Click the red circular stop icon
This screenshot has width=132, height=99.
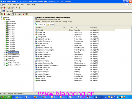(5, 8)
